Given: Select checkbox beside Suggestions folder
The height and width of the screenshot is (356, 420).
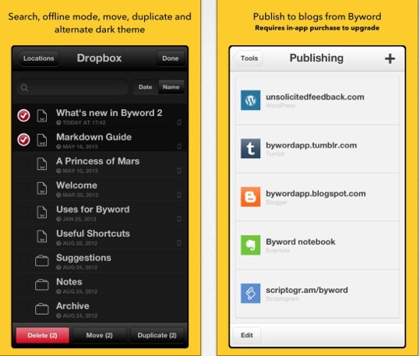Looking at the screenshot, I should tap(23, 260).
